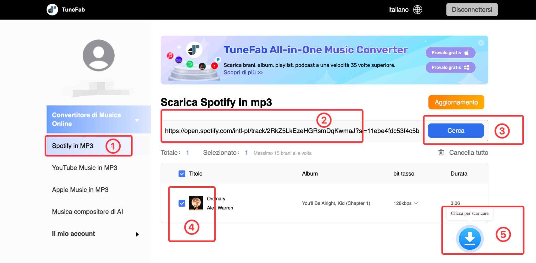Click the user profile avatar
Screen dimensions: 536x263
[98, 55]
